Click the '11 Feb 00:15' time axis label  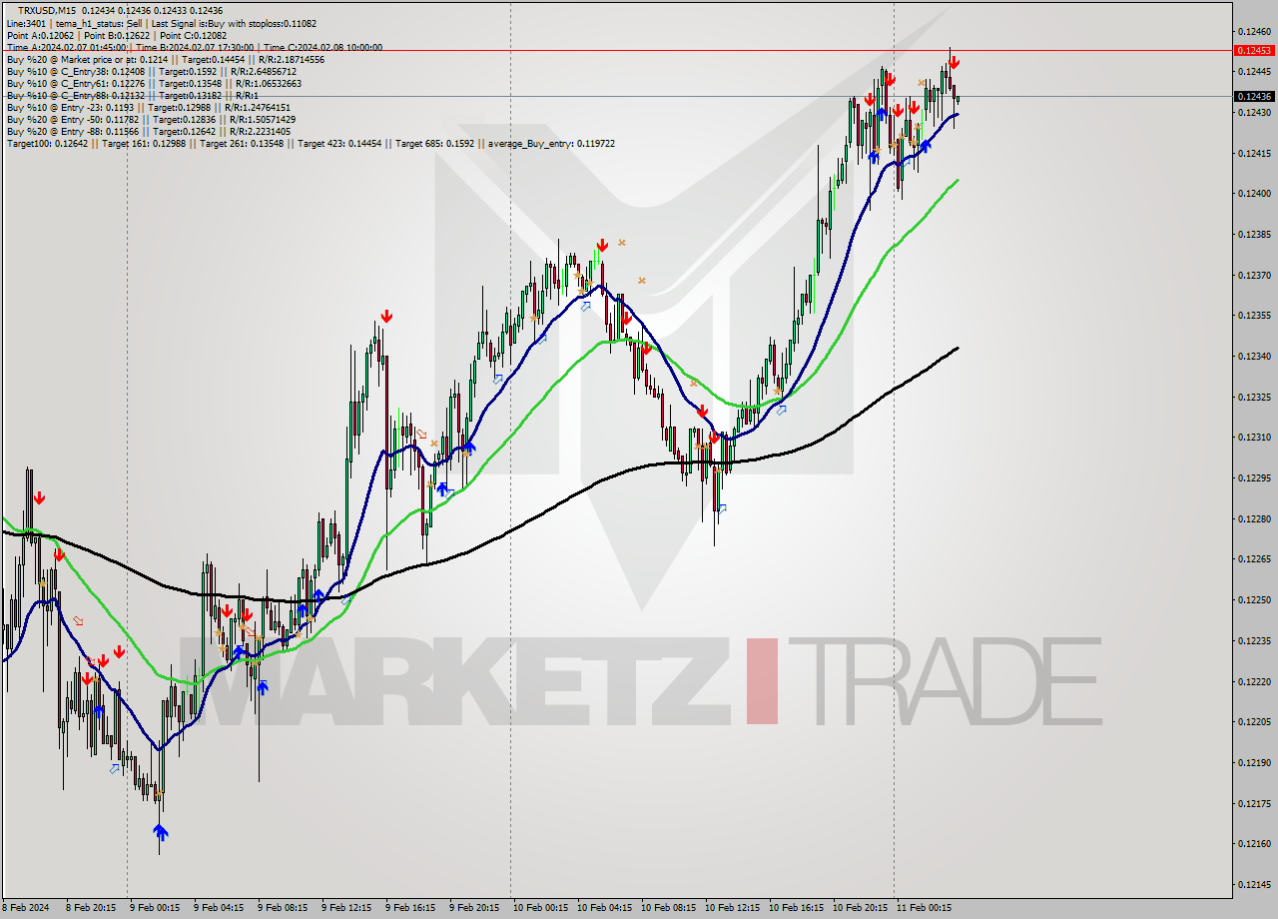point(924,908)
